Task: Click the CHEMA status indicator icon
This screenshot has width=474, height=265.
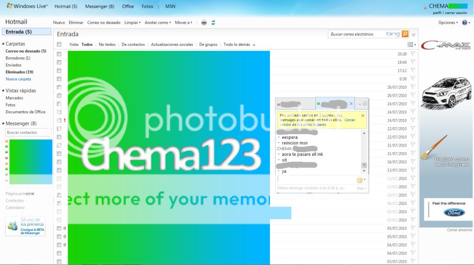Action: tap(425, 7)
